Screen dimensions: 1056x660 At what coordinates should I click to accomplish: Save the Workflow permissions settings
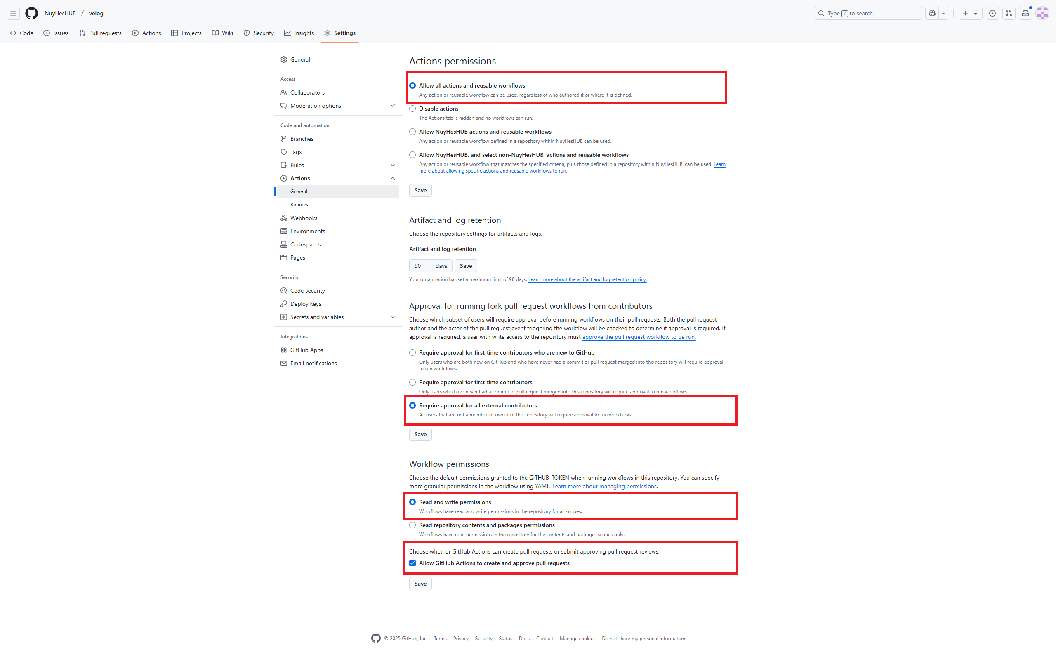pyautogui.click(x=420, y=584)
